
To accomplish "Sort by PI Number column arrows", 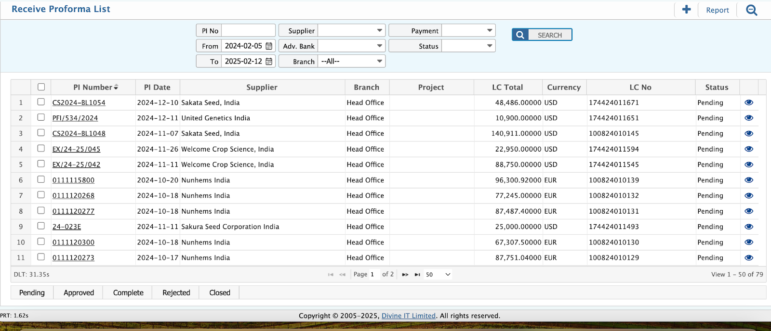I will click(x=116, y=88).
